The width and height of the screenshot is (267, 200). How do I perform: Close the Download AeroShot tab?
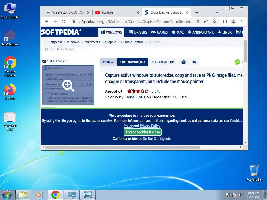(x=187, y=12)
